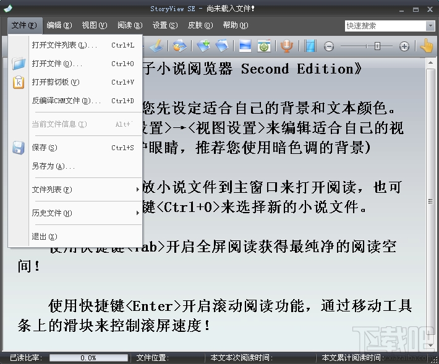
Task: Click the StoryView app icon in title bar
Action: tap(8, 9)
